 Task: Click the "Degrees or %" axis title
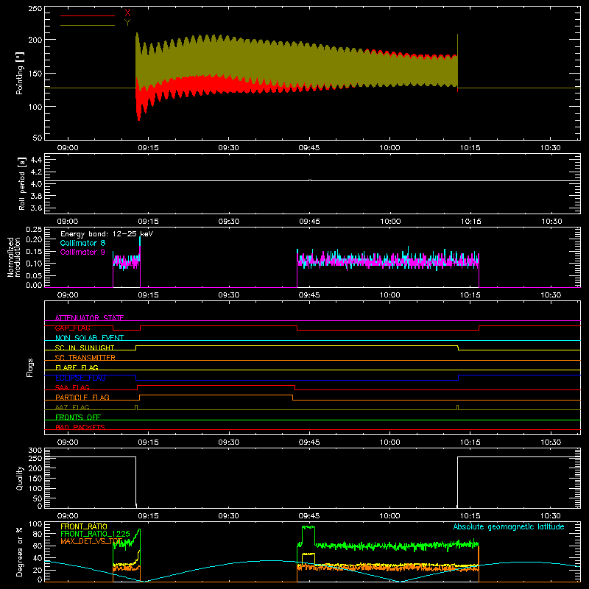coord(20,551)
